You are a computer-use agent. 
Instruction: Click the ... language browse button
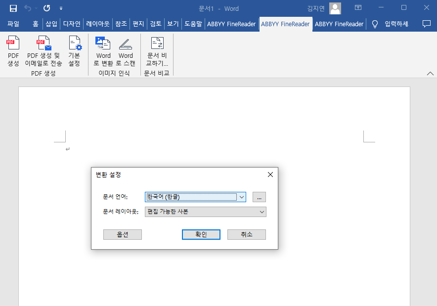[x=259, y=197]
